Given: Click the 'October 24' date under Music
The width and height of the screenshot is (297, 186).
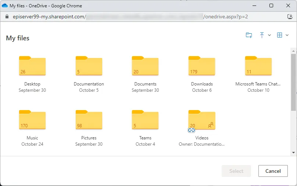Looking at the screenshot, I should click(x=32, y=144).
